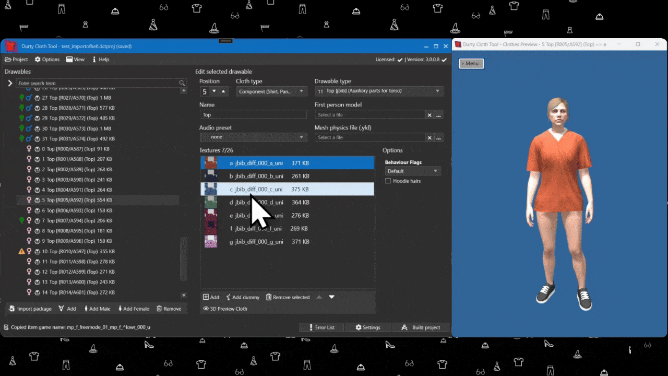Open the Error List button
The height and width of the screenshot is (376, 668).
[320, 327]
